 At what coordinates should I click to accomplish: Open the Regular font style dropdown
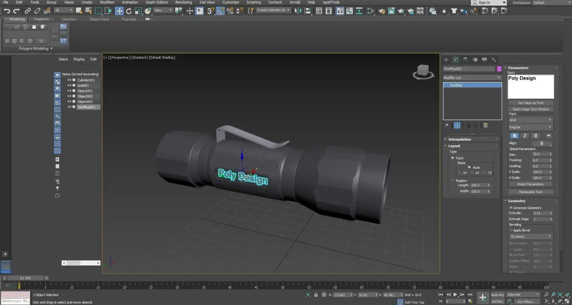pyautogui.click(x=530, y=127)
